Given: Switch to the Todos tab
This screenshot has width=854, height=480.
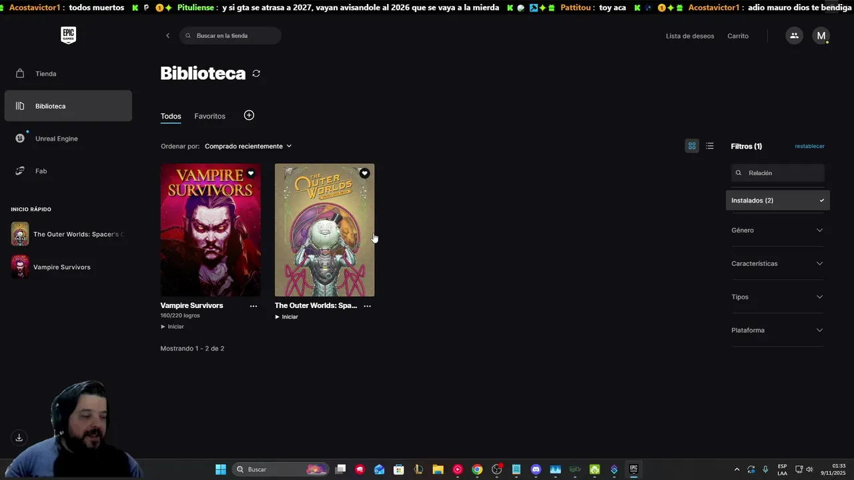Looking at the screenshot, I should click(x=171, y=116).
